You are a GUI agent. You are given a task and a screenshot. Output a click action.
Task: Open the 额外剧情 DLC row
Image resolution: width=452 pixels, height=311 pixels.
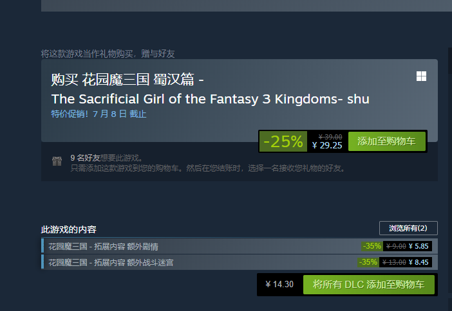tap(240, 246)
